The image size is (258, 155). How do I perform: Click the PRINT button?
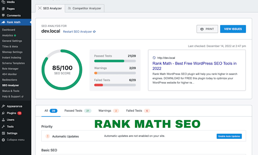coord(207,29)
